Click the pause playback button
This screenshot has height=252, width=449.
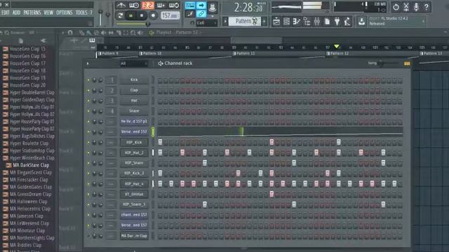pos(131,15)
